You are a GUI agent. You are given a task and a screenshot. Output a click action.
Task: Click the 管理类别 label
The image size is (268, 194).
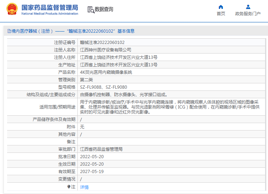67,80
